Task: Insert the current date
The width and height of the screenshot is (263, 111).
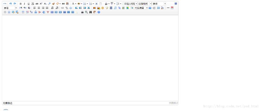Action: tap(172, 8)
